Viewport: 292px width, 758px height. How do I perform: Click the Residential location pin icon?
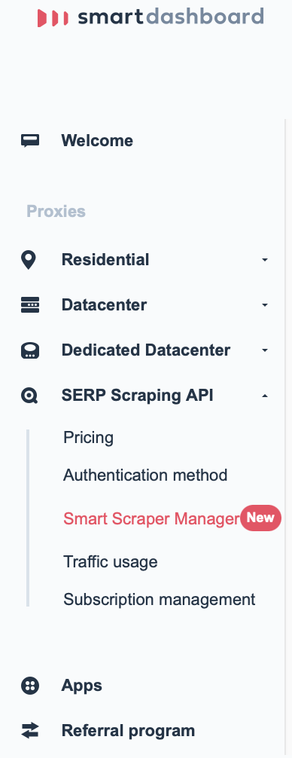(29, 260)
